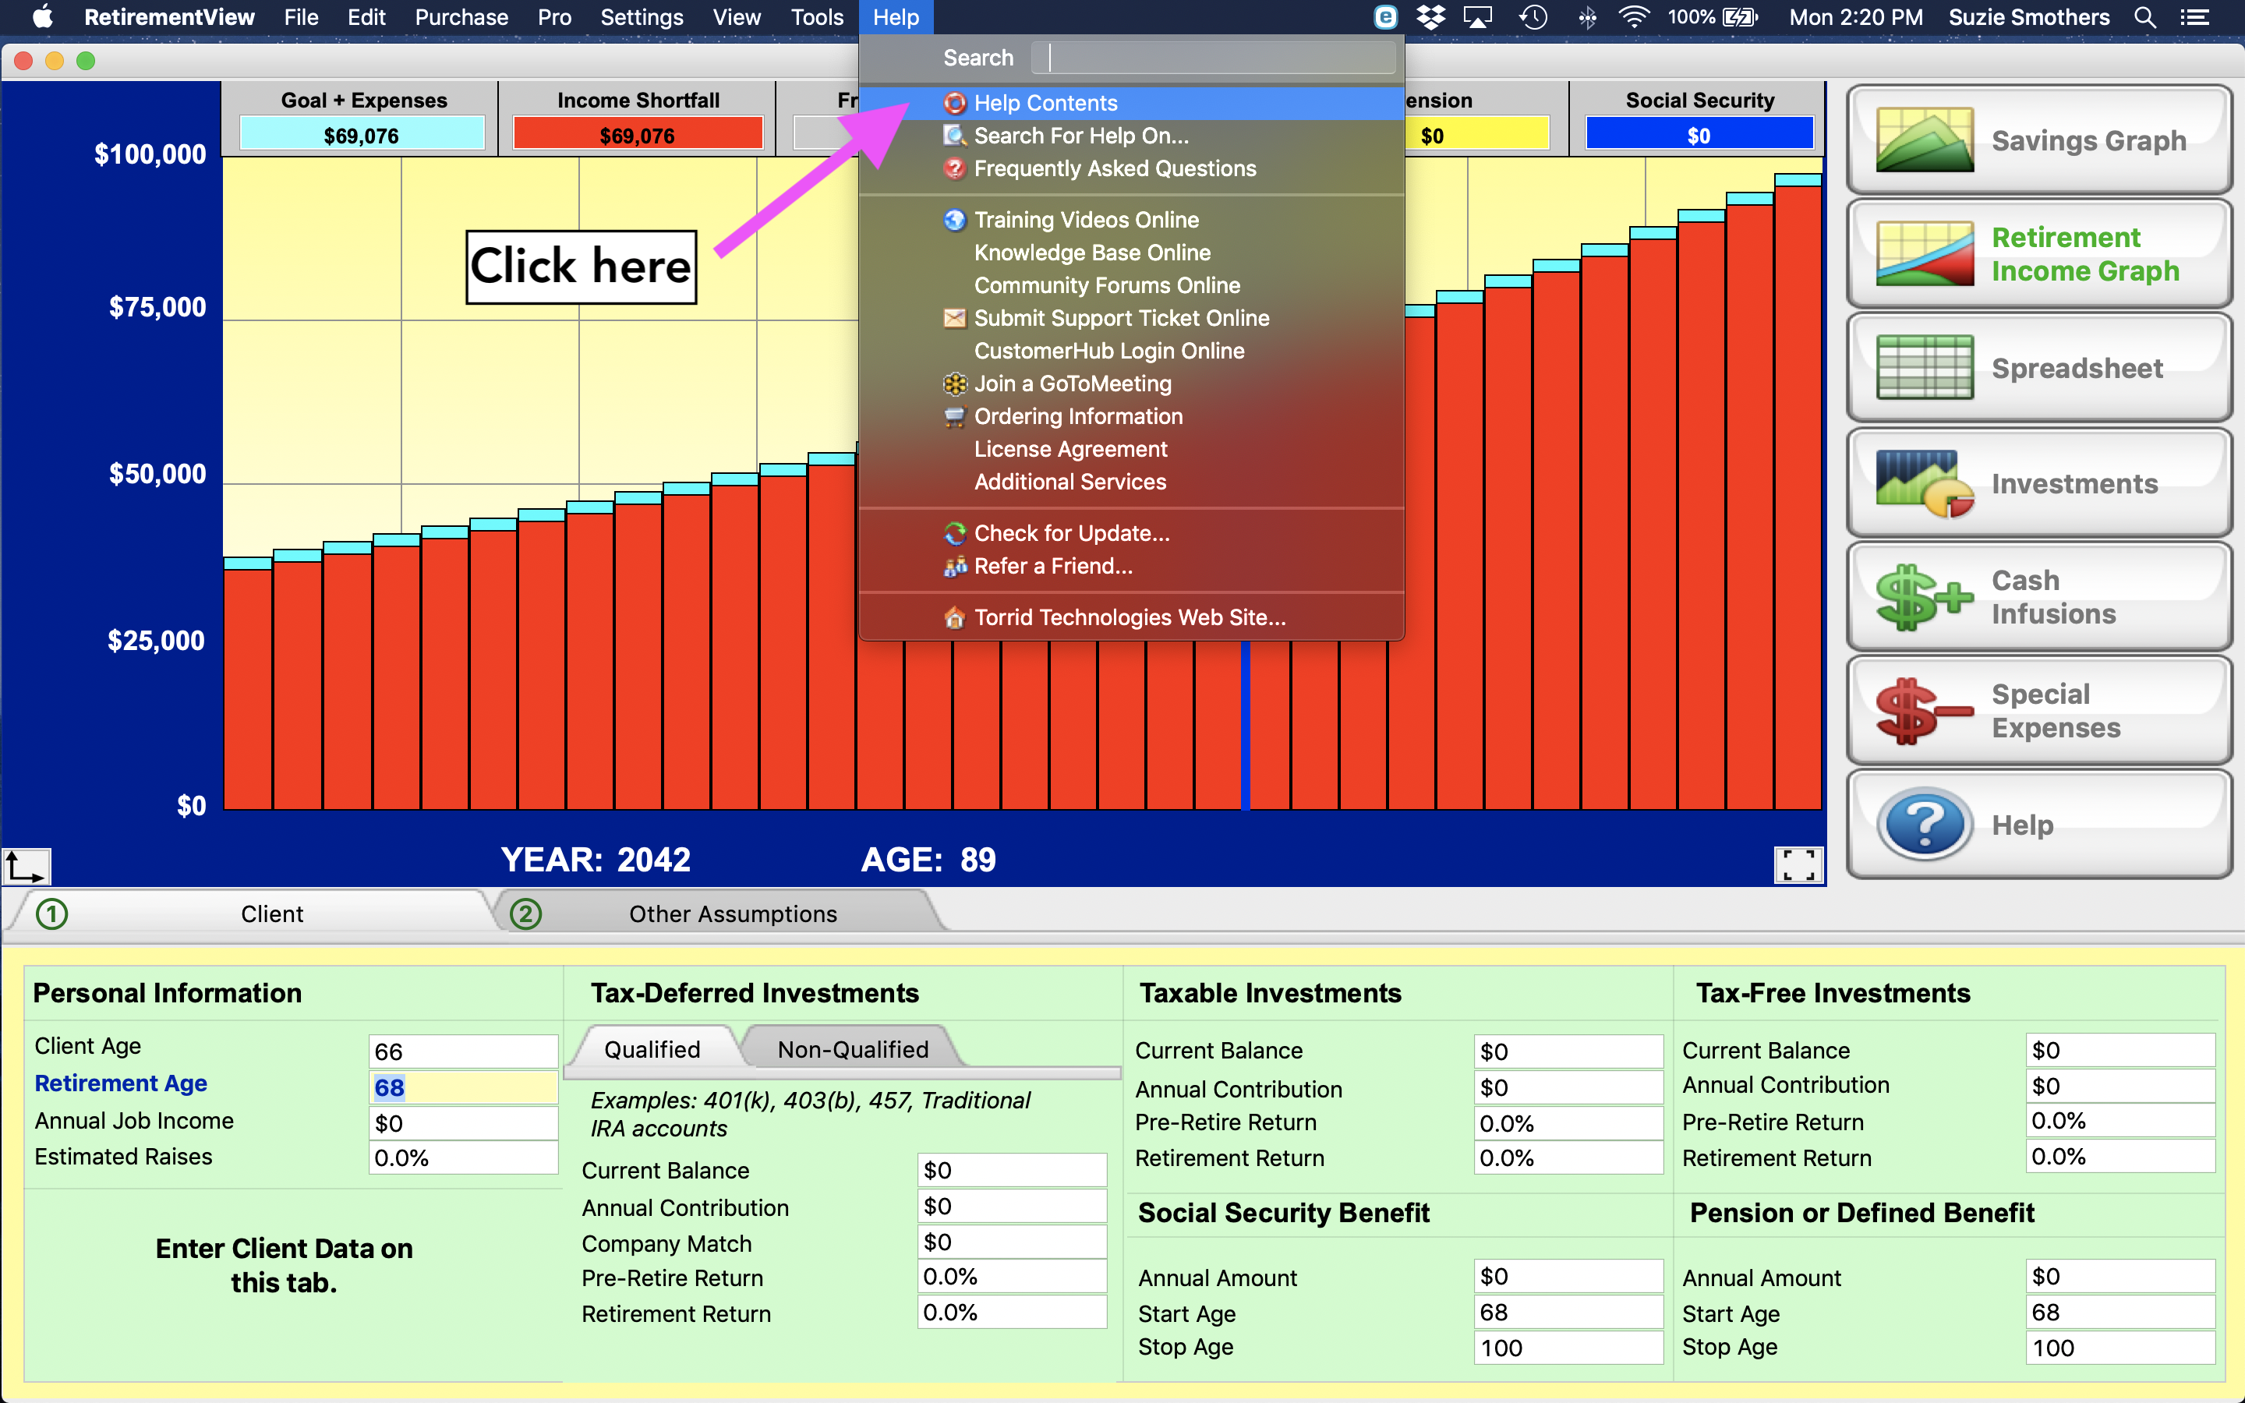Click Tax-Free Investments Current Balance field
This screenshot has height=1403, width=2245.
(2121, 1051)
